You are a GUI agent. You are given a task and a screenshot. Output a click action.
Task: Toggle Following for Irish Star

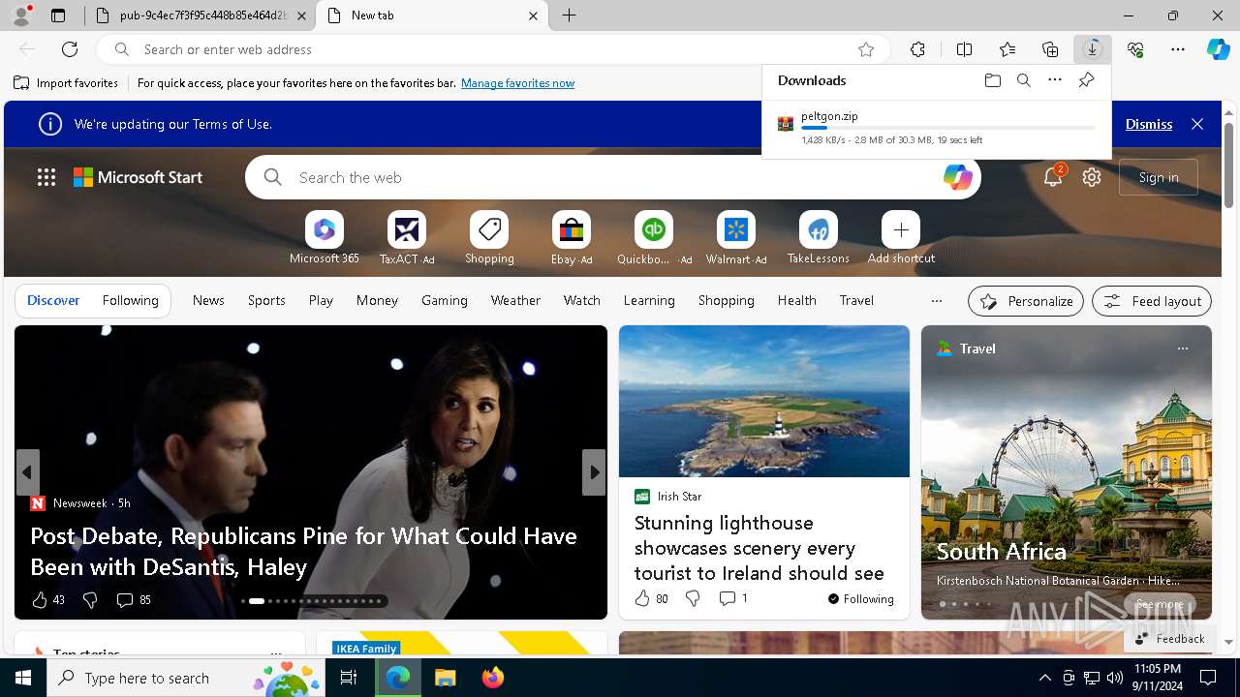click(x=860, y=599)
